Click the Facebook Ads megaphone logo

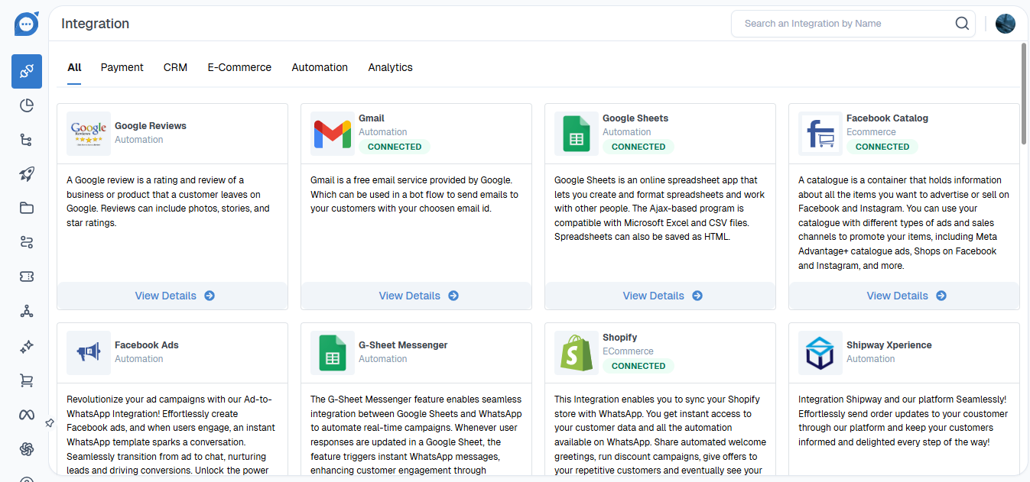point(89,353)
